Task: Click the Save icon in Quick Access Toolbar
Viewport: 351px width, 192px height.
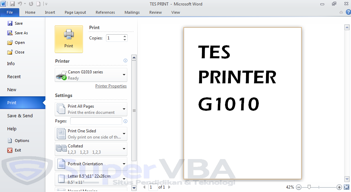Action: pyautogui.click(x=12, y=4)
